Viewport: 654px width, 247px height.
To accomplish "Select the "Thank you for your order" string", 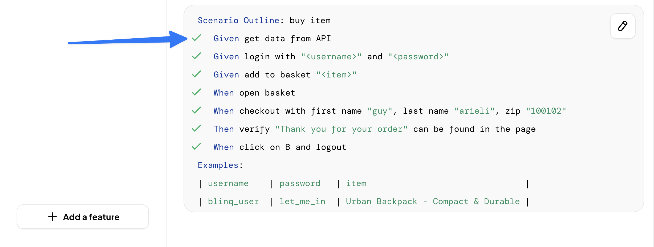I will [341, 129].
